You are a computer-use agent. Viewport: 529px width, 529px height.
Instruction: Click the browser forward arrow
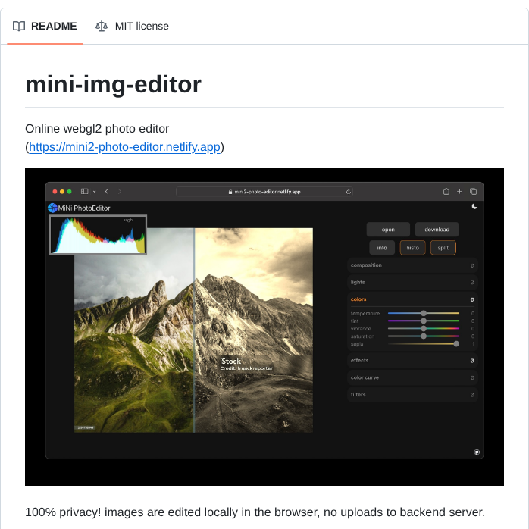click(120, 191)
